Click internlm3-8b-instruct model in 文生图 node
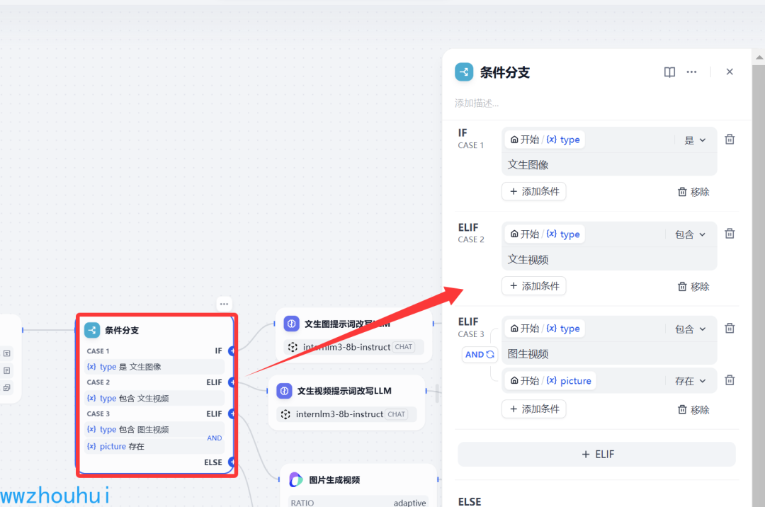Image resolution: width=765 pixels, height=507 pixels. tap(346, 347)
